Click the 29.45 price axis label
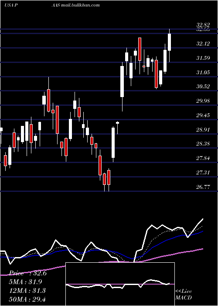The width and height of the screenshot is (218, 306). click(203, 115)
